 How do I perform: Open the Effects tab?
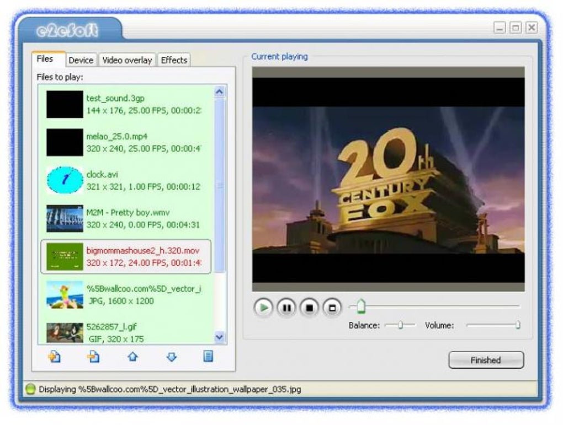tap(174, 60)
